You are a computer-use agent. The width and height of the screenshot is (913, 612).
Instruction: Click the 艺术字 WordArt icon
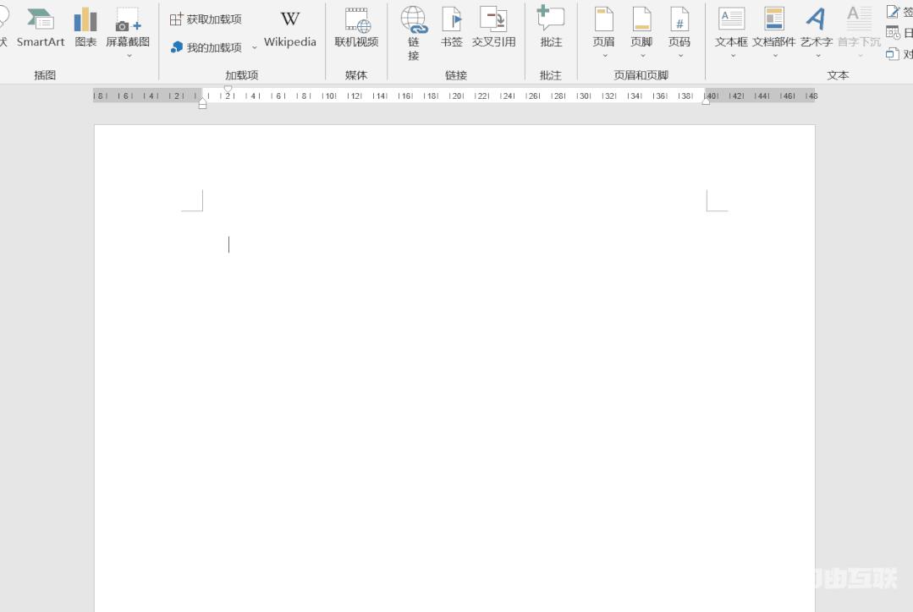coord(817,19)
